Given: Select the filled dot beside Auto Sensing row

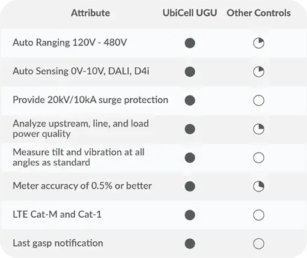Looking at the screenshot, I should pos(190,71).
